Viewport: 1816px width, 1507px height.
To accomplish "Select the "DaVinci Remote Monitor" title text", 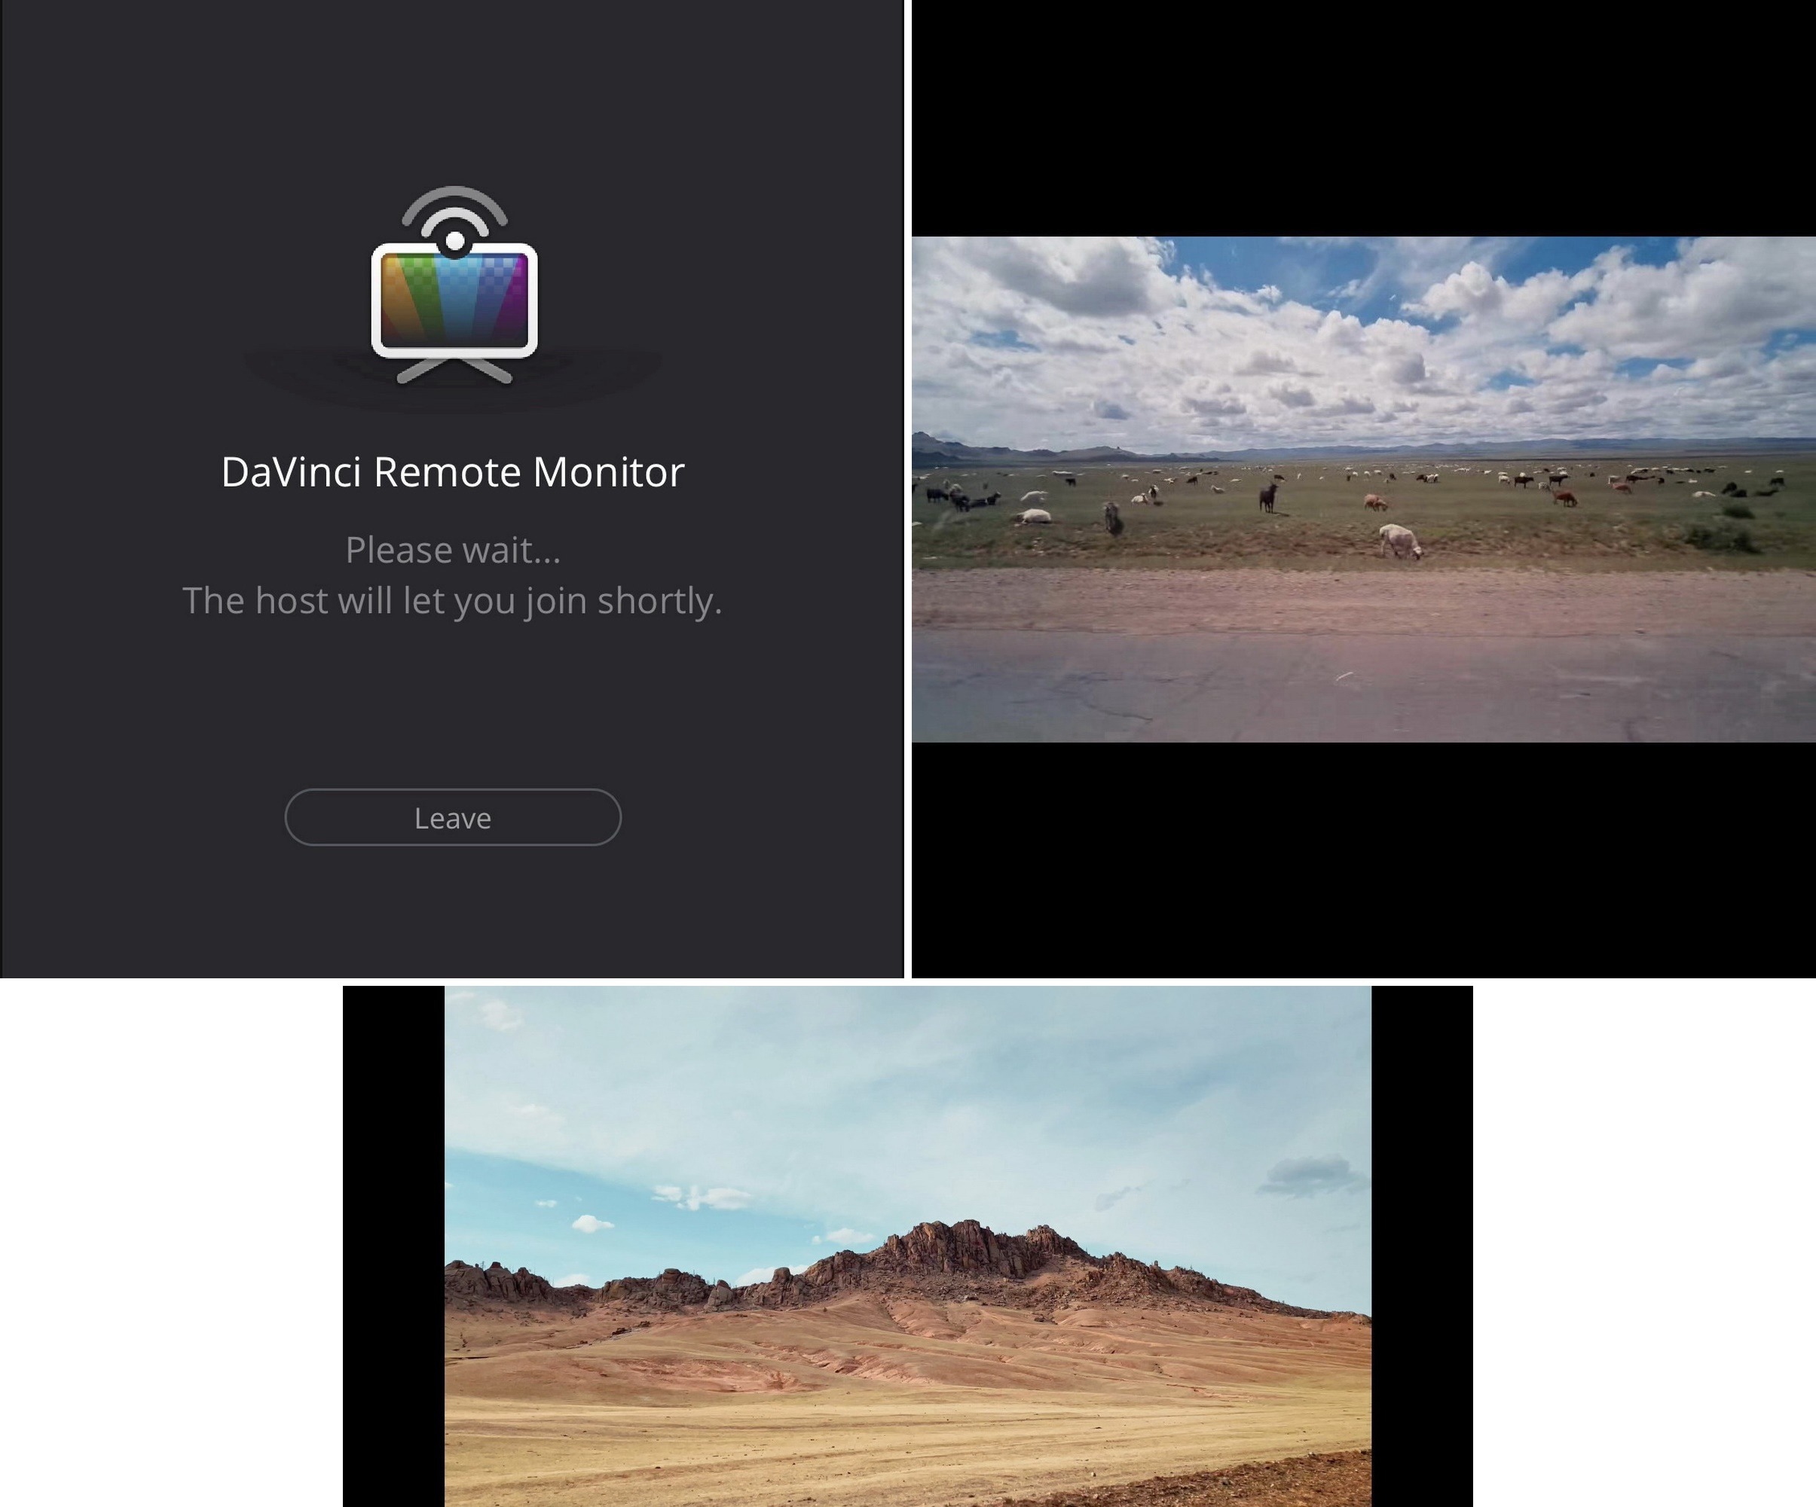I will (x=452, y=471).
